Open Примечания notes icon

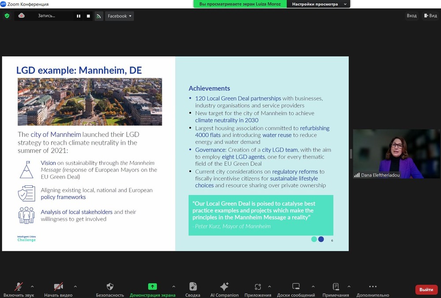point(336,287)
